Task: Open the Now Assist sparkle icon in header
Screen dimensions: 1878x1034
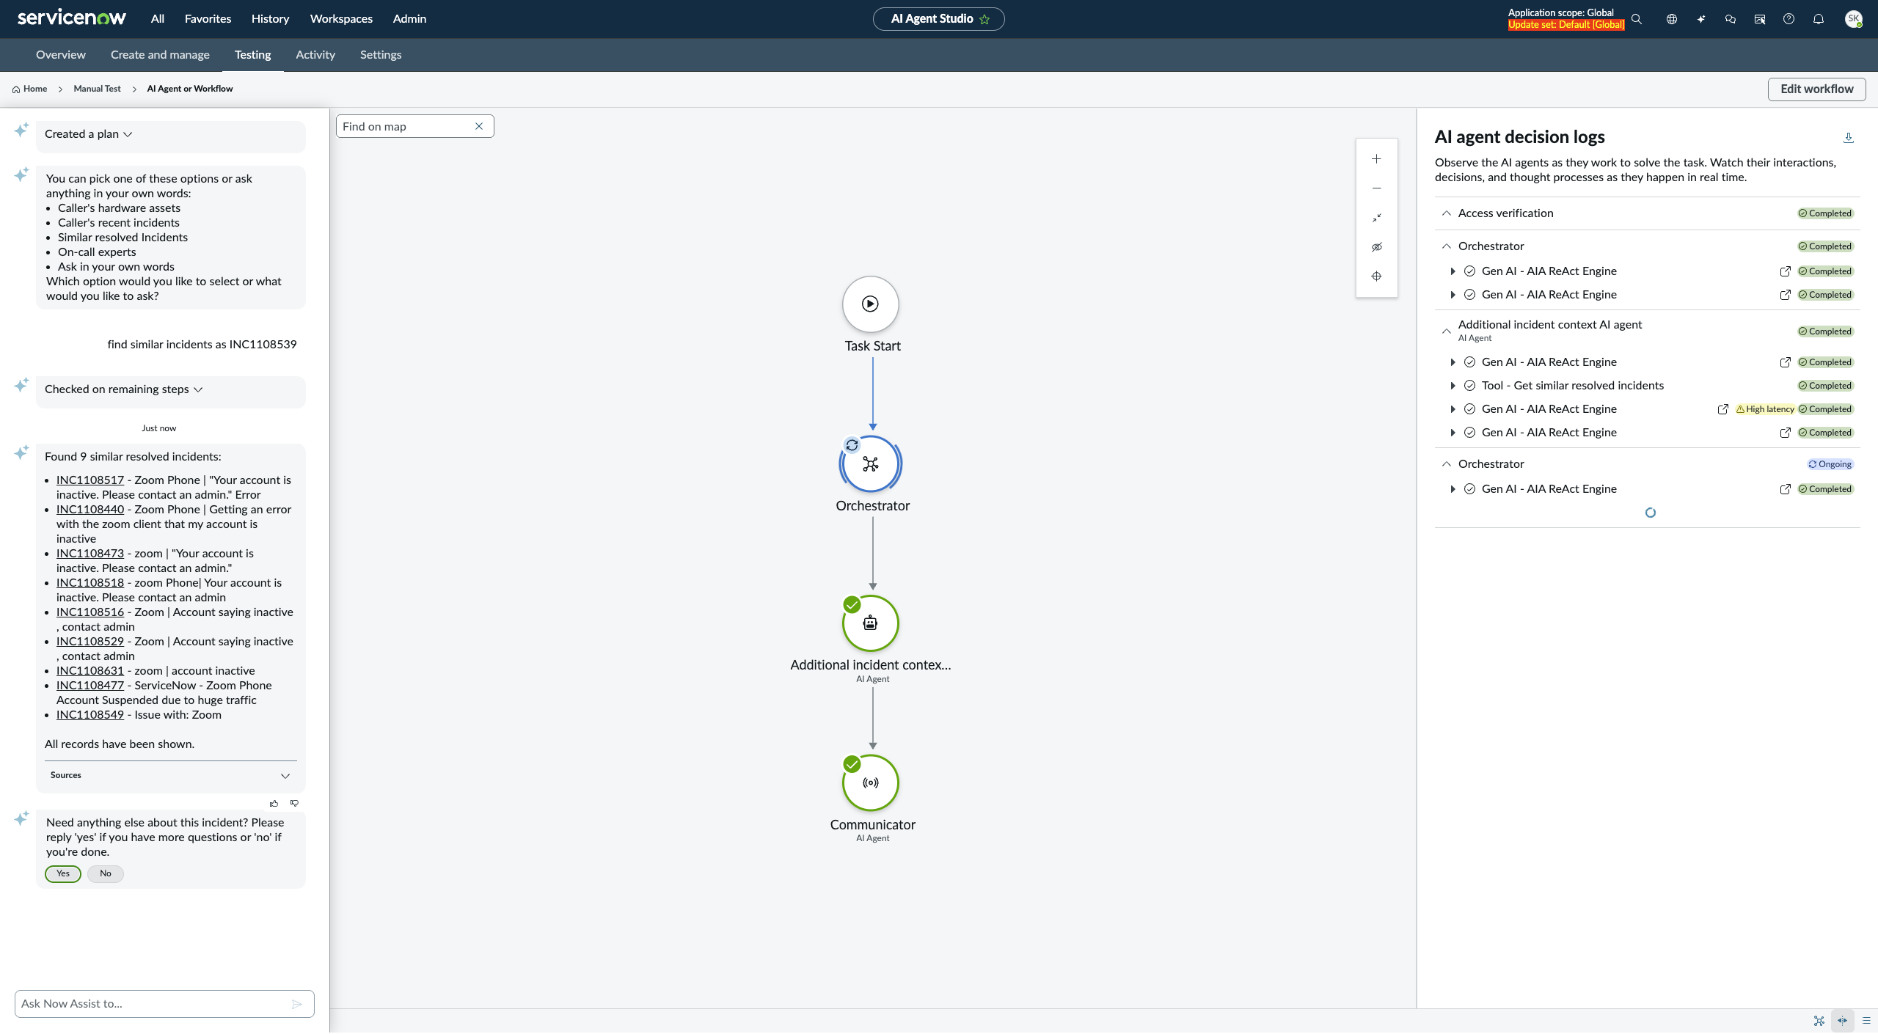Action: point(1701,19)
